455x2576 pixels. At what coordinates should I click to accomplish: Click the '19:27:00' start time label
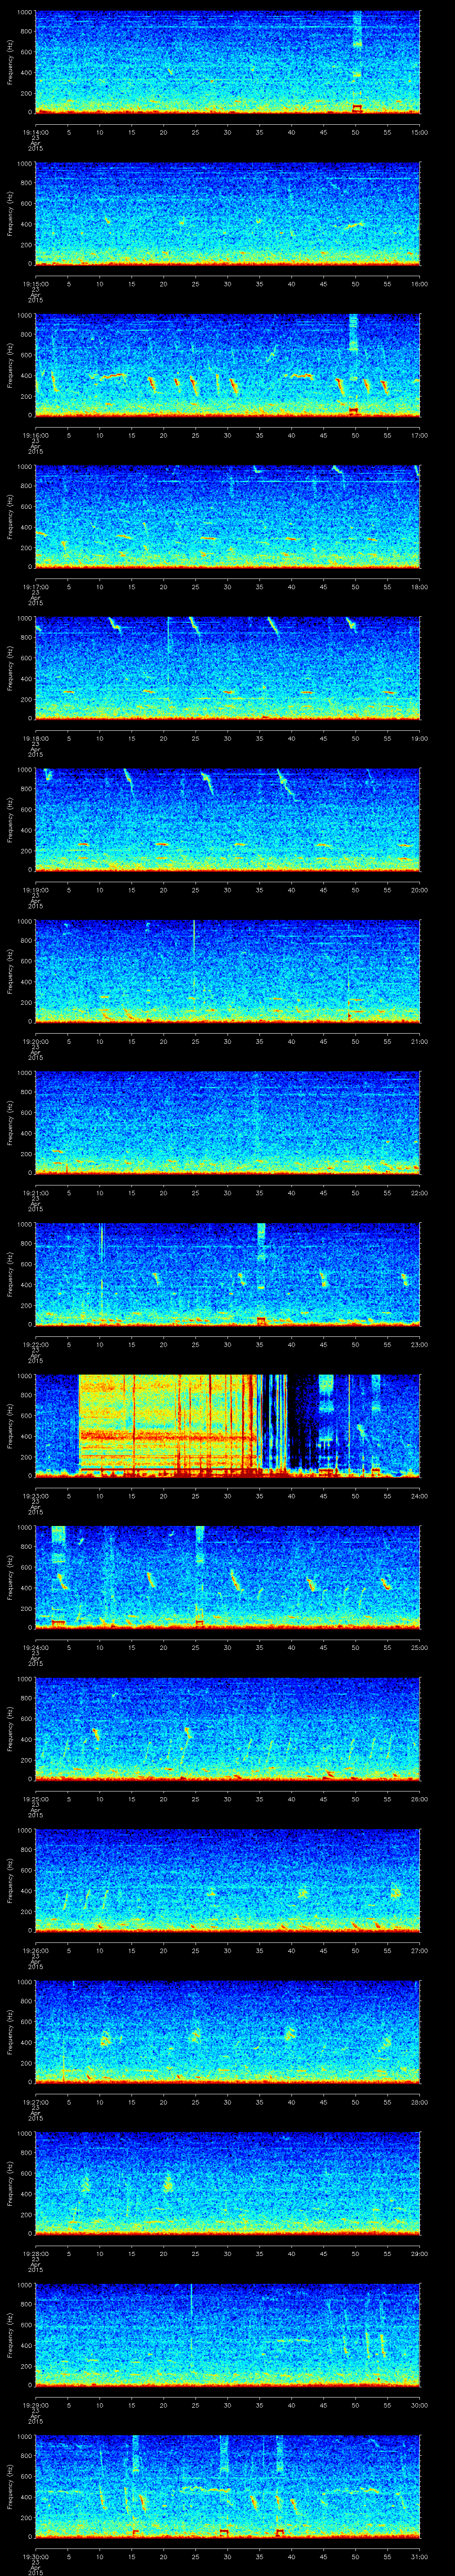pos(36,2101)
